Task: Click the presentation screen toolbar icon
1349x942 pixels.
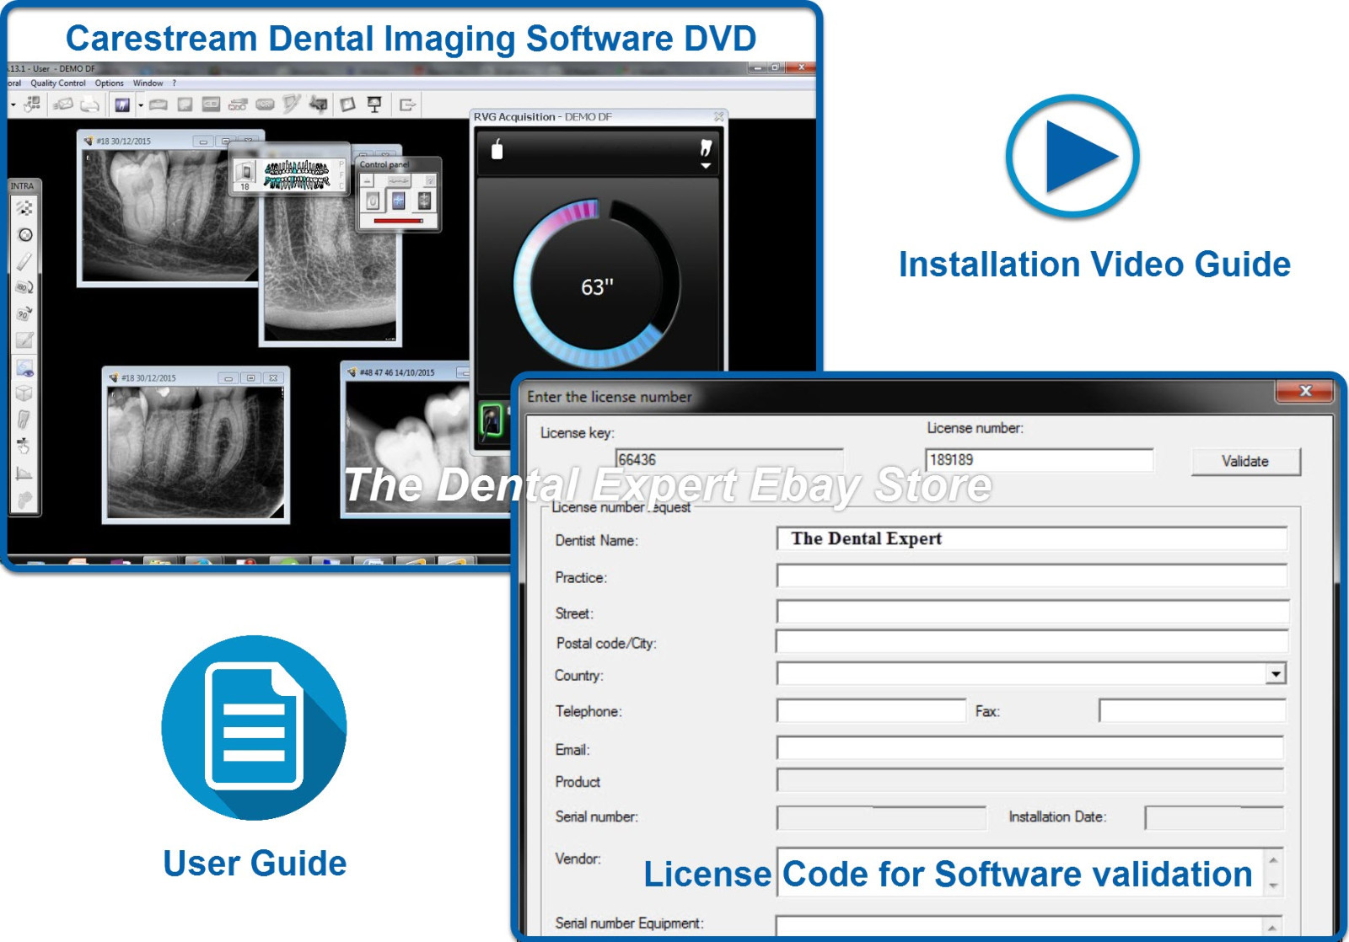Action: pos(374,104)
